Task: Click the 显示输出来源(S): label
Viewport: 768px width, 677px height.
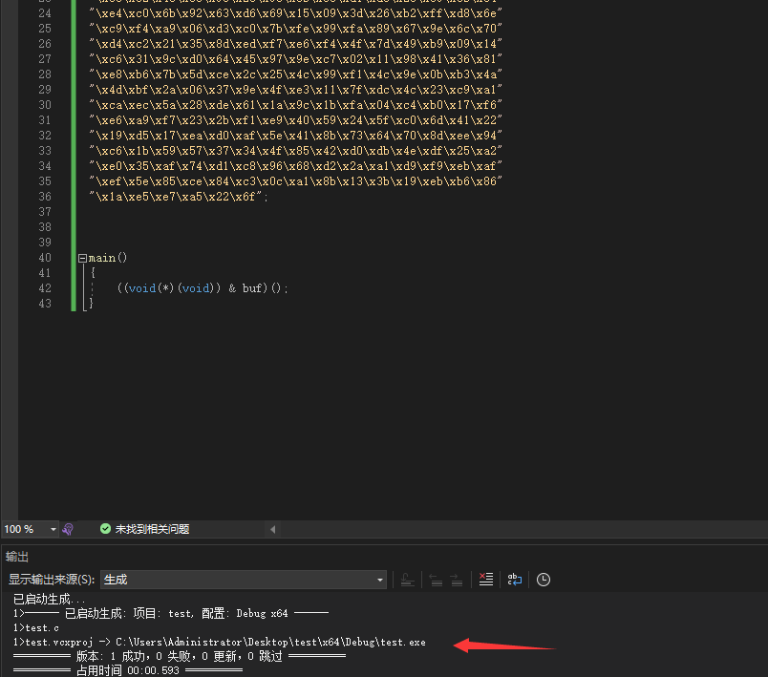Action: [52, 580]
